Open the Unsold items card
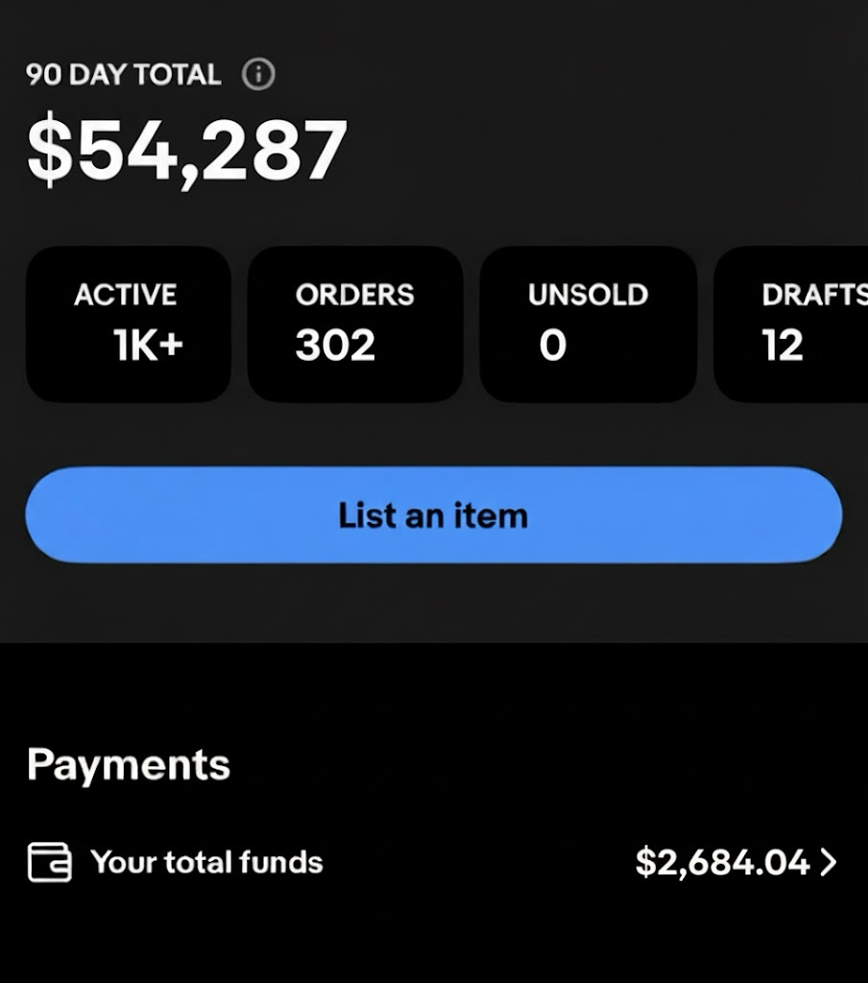 click(x=588, y=324)
